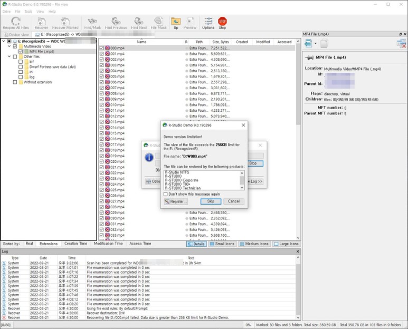Click the Recover Marked toolbar icon

[x=65, y=21]
